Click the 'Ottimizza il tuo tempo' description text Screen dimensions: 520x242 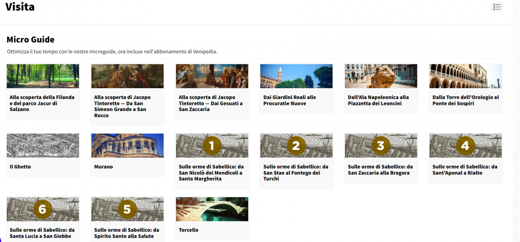point(112,51)
